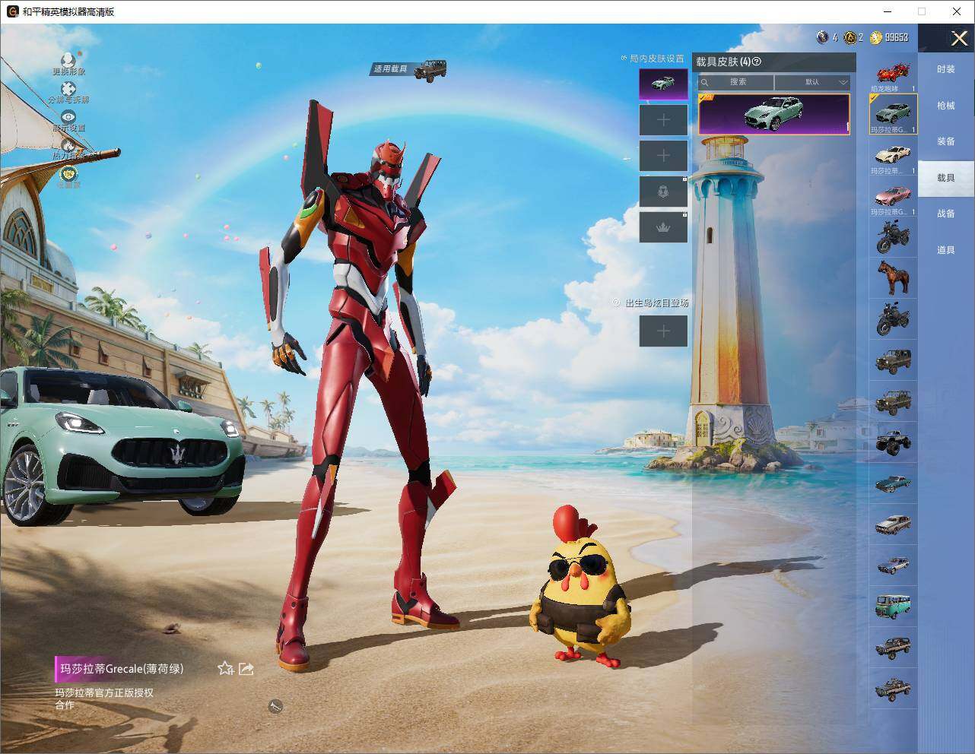The height and width of the screenshot is (754, 975).
Task: Select the first pickup truck below the bus
Action: [894, 647]
